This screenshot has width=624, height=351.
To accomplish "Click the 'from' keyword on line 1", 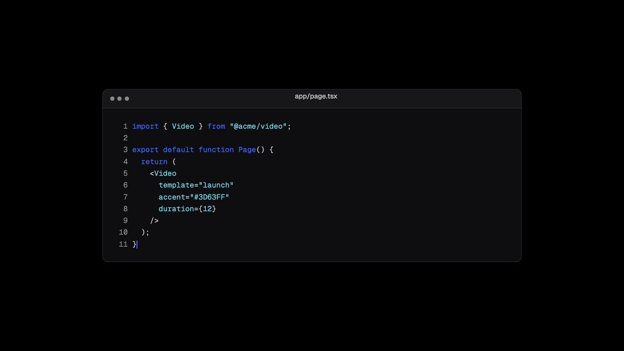I will (216, 126).
